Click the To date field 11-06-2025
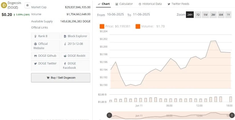Image resolution: width=235 pixels, height=120 pixels. 141,15
